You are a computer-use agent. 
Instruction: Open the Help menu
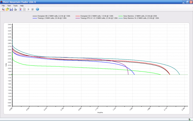click(x=22, y=5)
